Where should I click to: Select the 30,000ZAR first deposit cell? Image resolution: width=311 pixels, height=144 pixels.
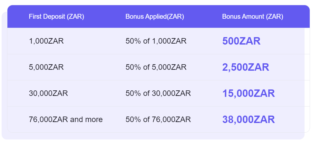coord(48,93)
